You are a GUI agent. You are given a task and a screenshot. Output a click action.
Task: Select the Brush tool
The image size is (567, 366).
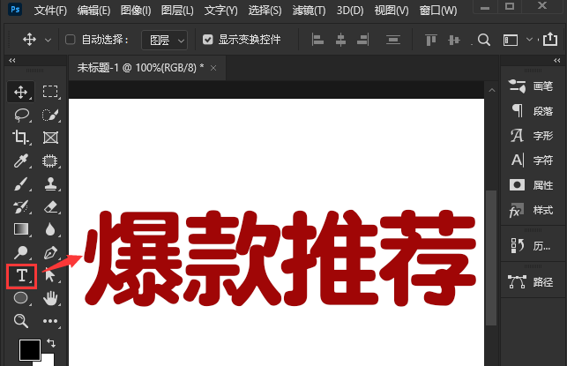[x=21, y=183]
